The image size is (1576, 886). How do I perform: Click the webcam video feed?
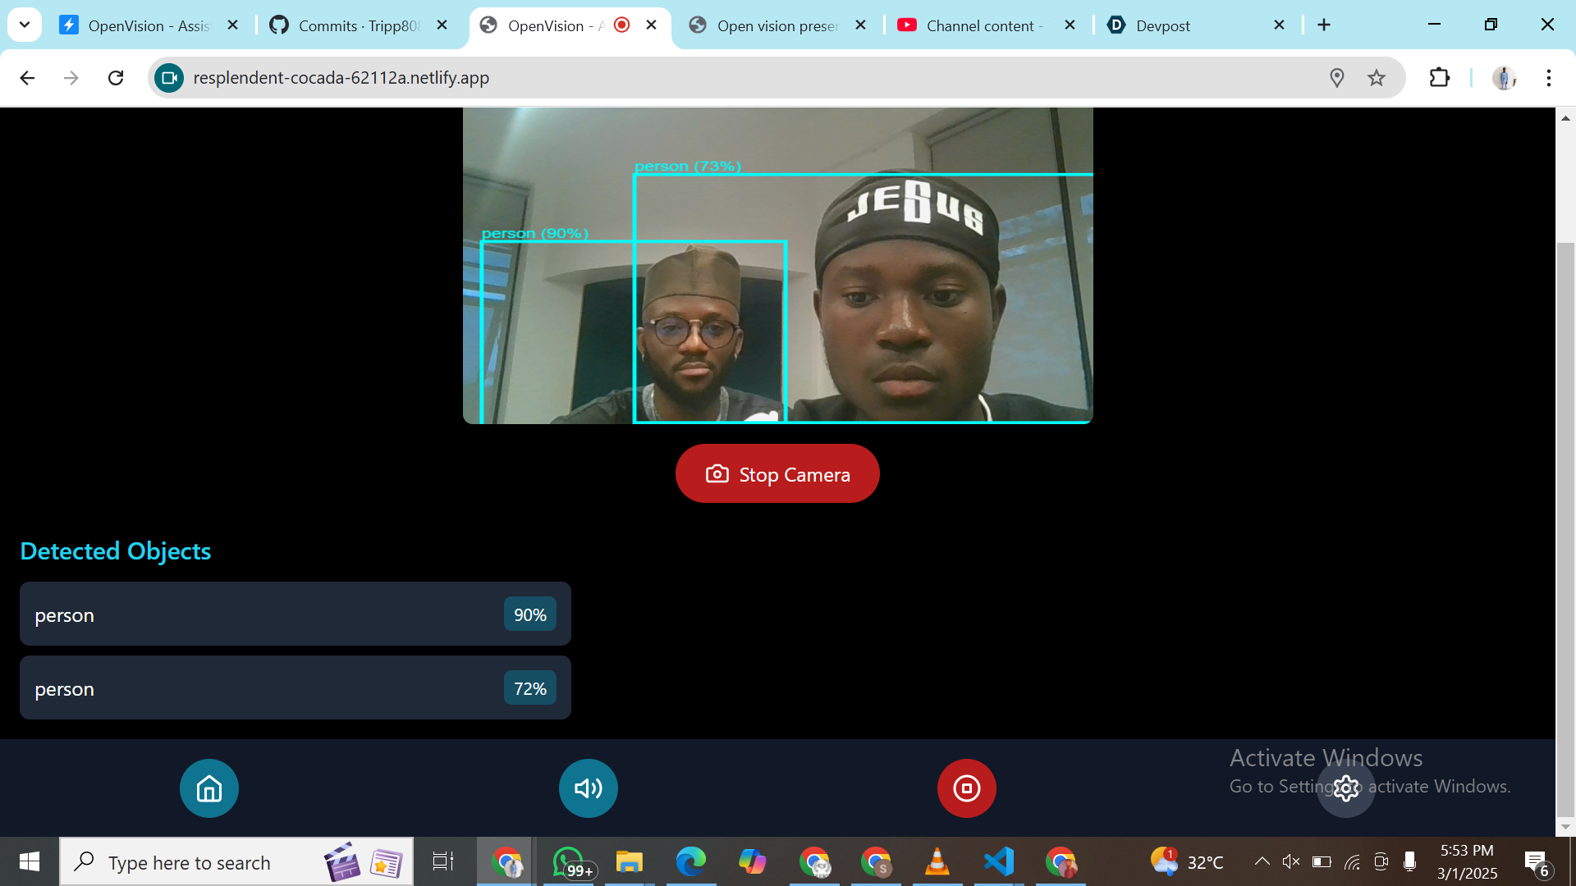tap(777, 265)
